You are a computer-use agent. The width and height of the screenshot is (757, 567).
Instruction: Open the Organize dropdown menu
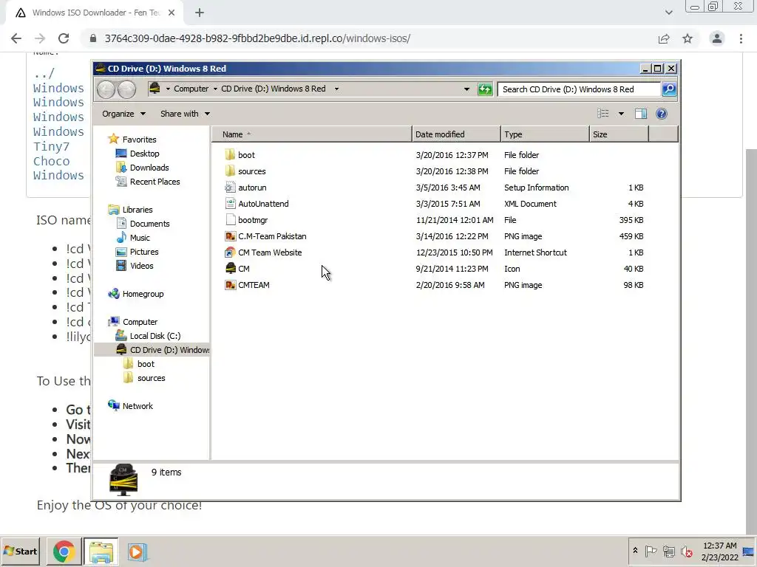(123, 114)
